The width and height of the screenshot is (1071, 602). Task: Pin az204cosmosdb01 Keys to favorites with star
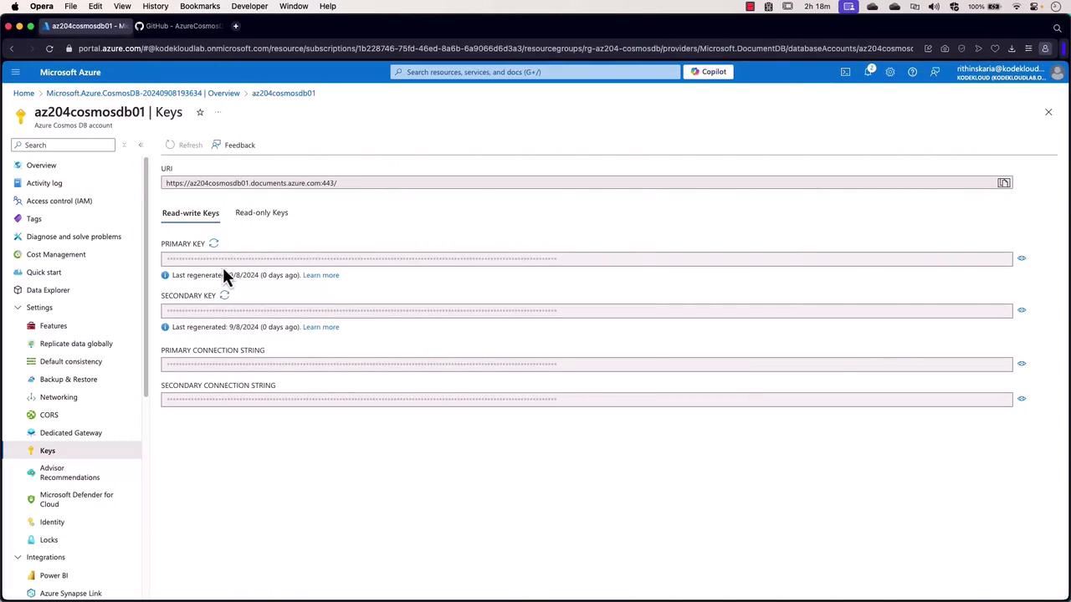coord(200,112)
